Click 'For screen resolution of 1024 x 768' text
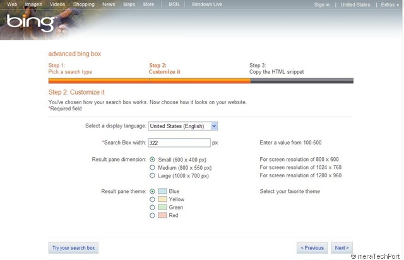The image size is (404, 260). (x=300, y=167)
